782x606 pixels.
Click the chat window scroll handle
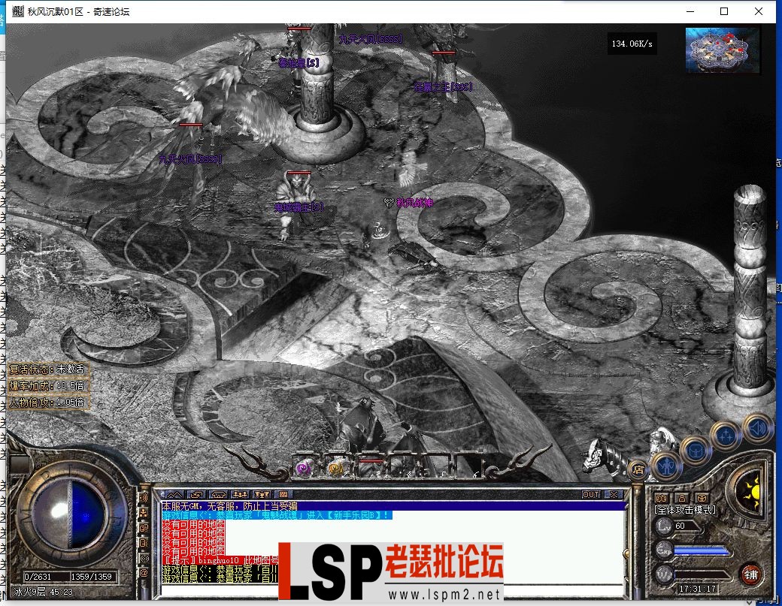pyautogui.click(x=626, y=553)
